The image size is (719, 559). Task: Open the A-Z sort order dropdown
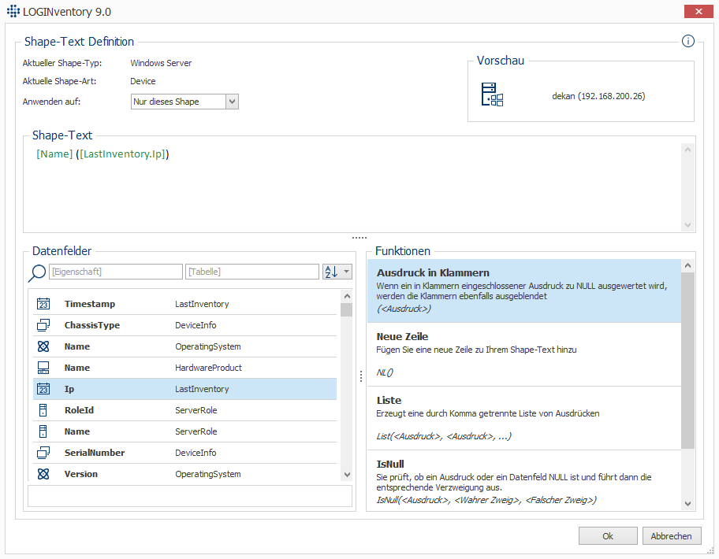point(337,272)
